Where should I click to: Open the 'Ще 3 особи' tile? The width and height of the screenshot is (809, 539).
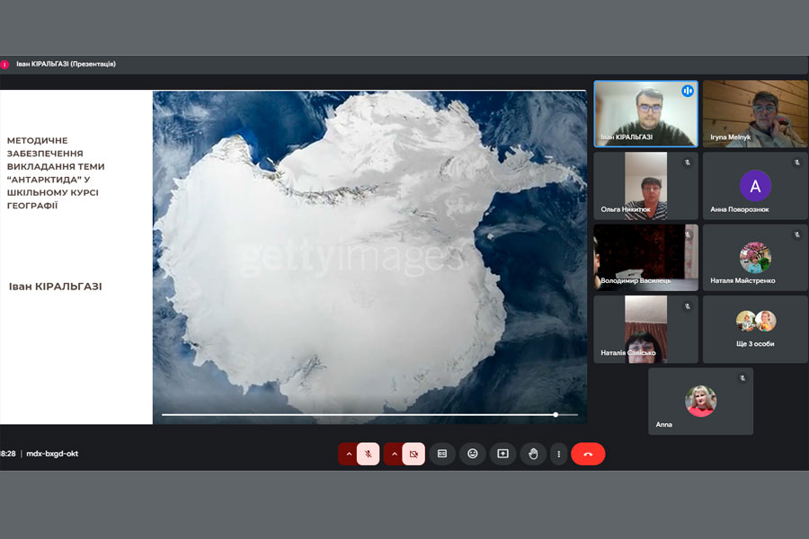point(755,329)
